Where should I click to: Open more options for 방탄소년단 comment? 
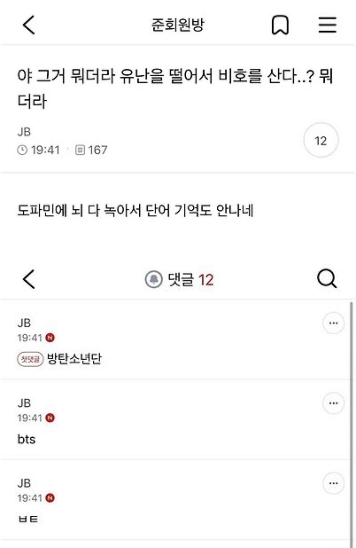pos(333,323)
